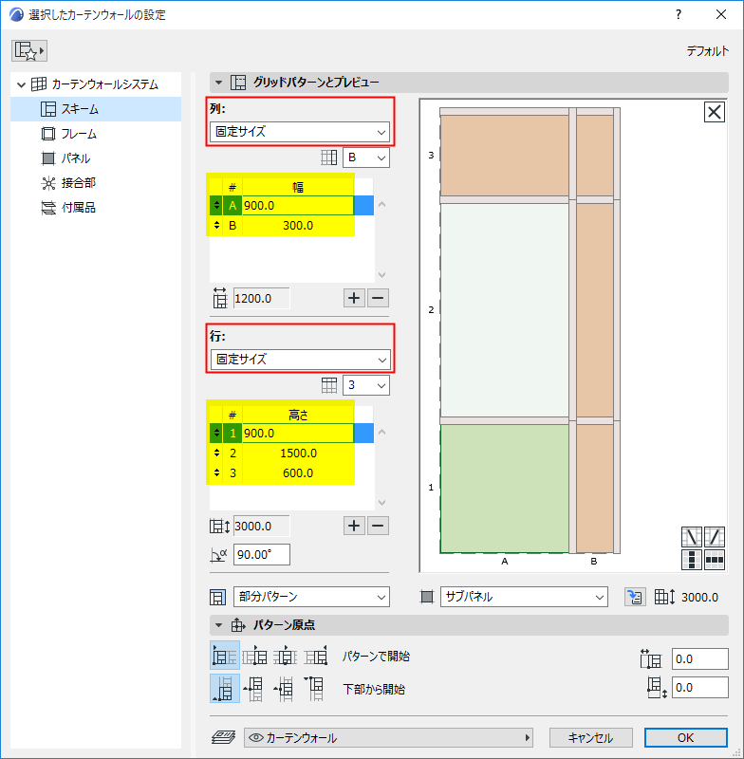Open the サブパネル panel dropdown
Screen dimensions: 744x759
tap(524, 597)
